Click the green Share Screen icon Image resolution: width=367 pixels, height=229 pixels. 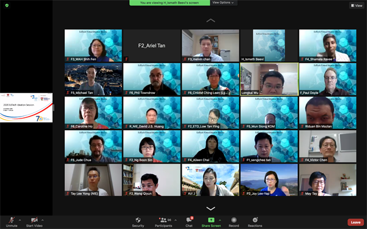click(x=211, y=220)
